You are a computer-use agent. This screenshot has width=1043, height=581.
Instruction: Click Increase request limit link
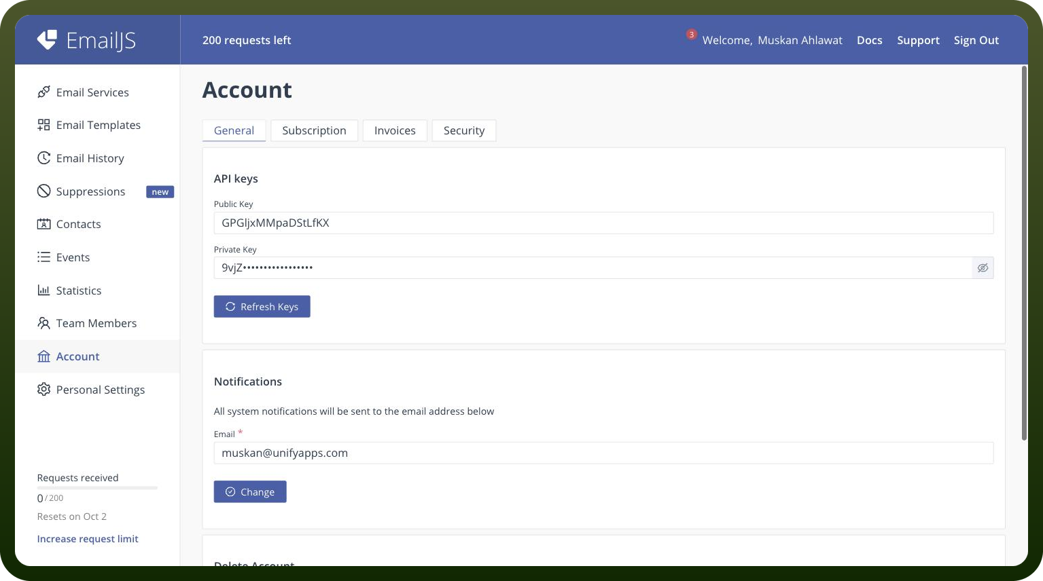88,539
